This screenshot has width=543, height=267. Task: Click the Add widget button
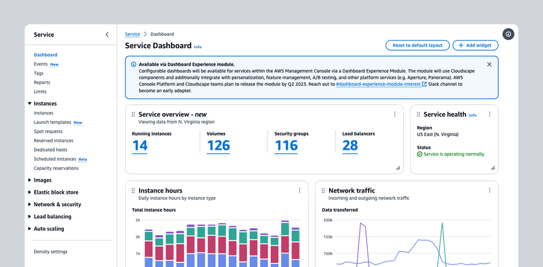tap(476, 45)
